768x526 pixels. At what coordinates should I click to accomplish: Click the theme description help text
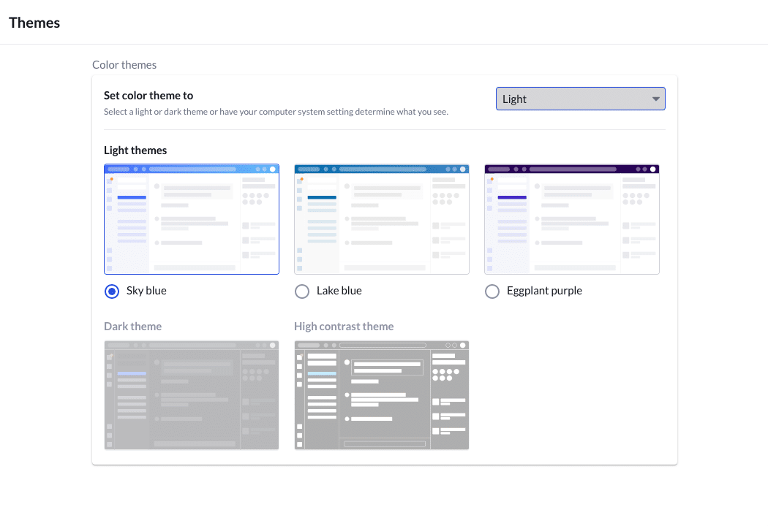click(x=276, y=112)
